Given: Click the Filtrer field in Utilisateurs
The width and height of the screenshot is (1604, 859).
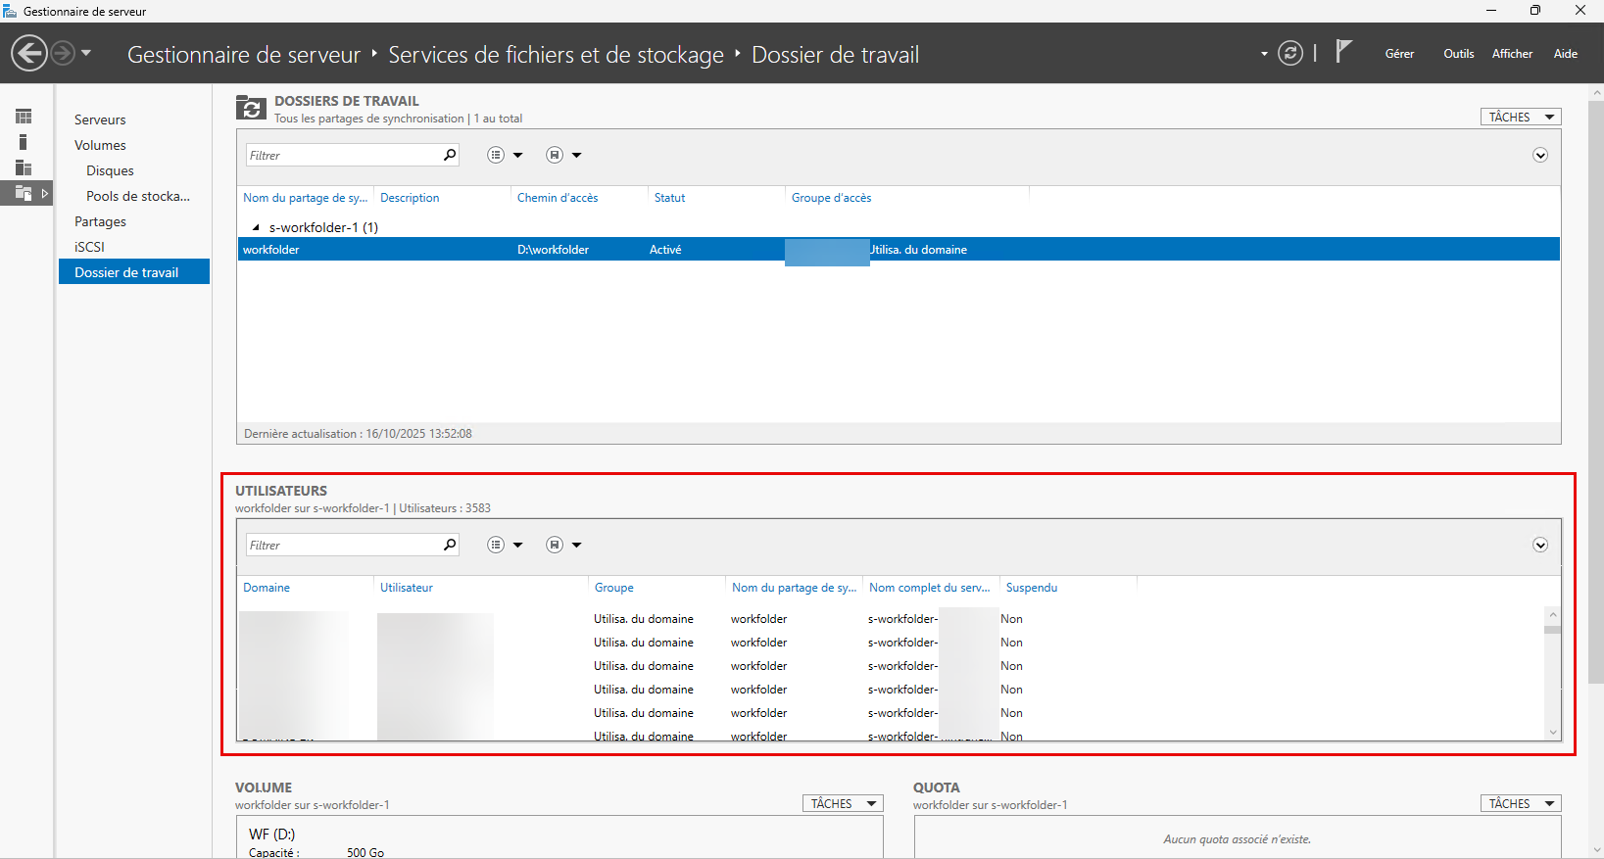Looking at the screenshot, I should [x=343, y=545].
